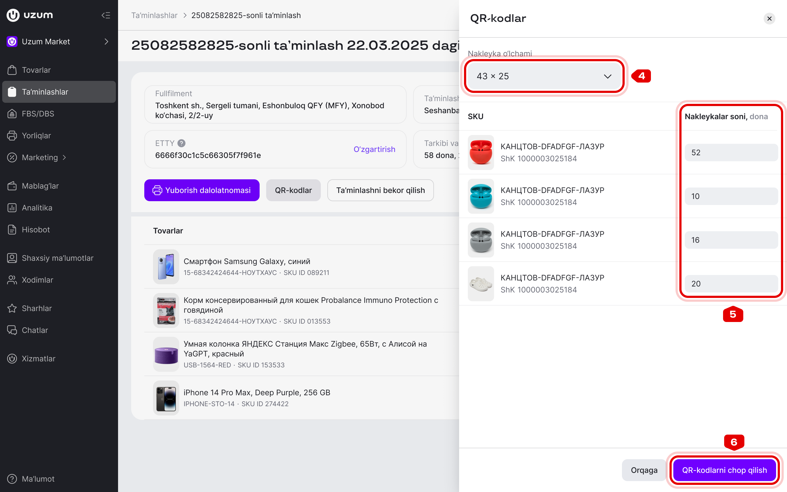Image resolution: width=787 pixels, height=492 pixels.
Task: Expand the Marketing submenu chevron
Action: click(x=64, y=157)
